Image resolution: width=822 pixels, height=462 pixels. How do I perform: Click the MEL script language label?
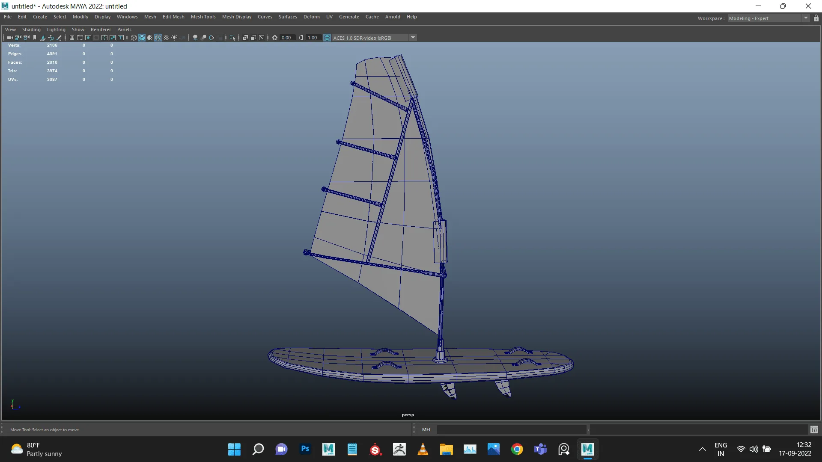[426, 429]
